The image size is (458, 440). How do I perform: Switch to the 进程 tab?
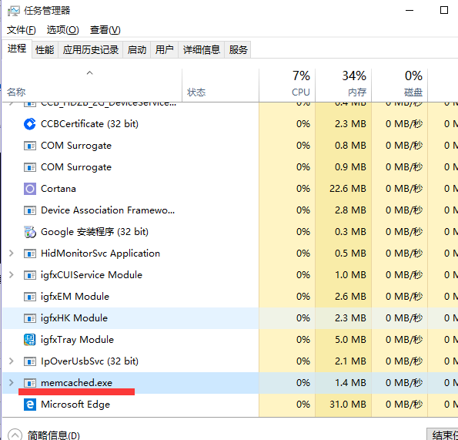pyautogui.click(x=17, y=49)
